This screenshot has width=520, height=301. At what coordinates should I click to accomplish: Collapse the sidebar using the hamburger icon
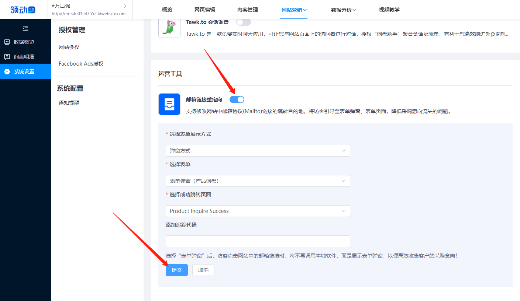coord(25,28)
